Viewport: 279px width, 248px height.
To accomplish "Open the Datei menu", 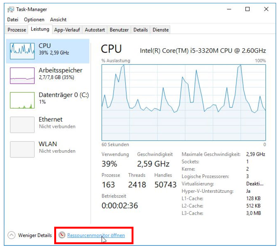I will click(x=13, y=20).
